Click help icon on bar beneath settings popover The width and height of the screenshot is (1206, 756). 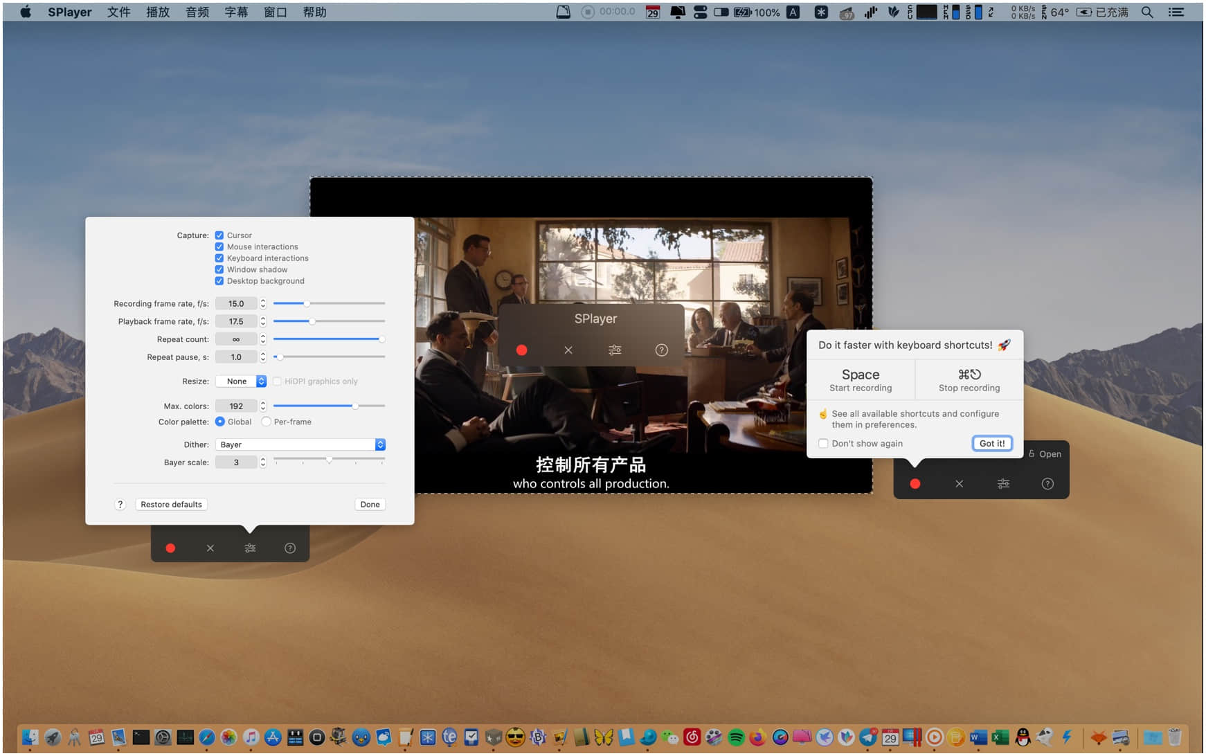290,548
